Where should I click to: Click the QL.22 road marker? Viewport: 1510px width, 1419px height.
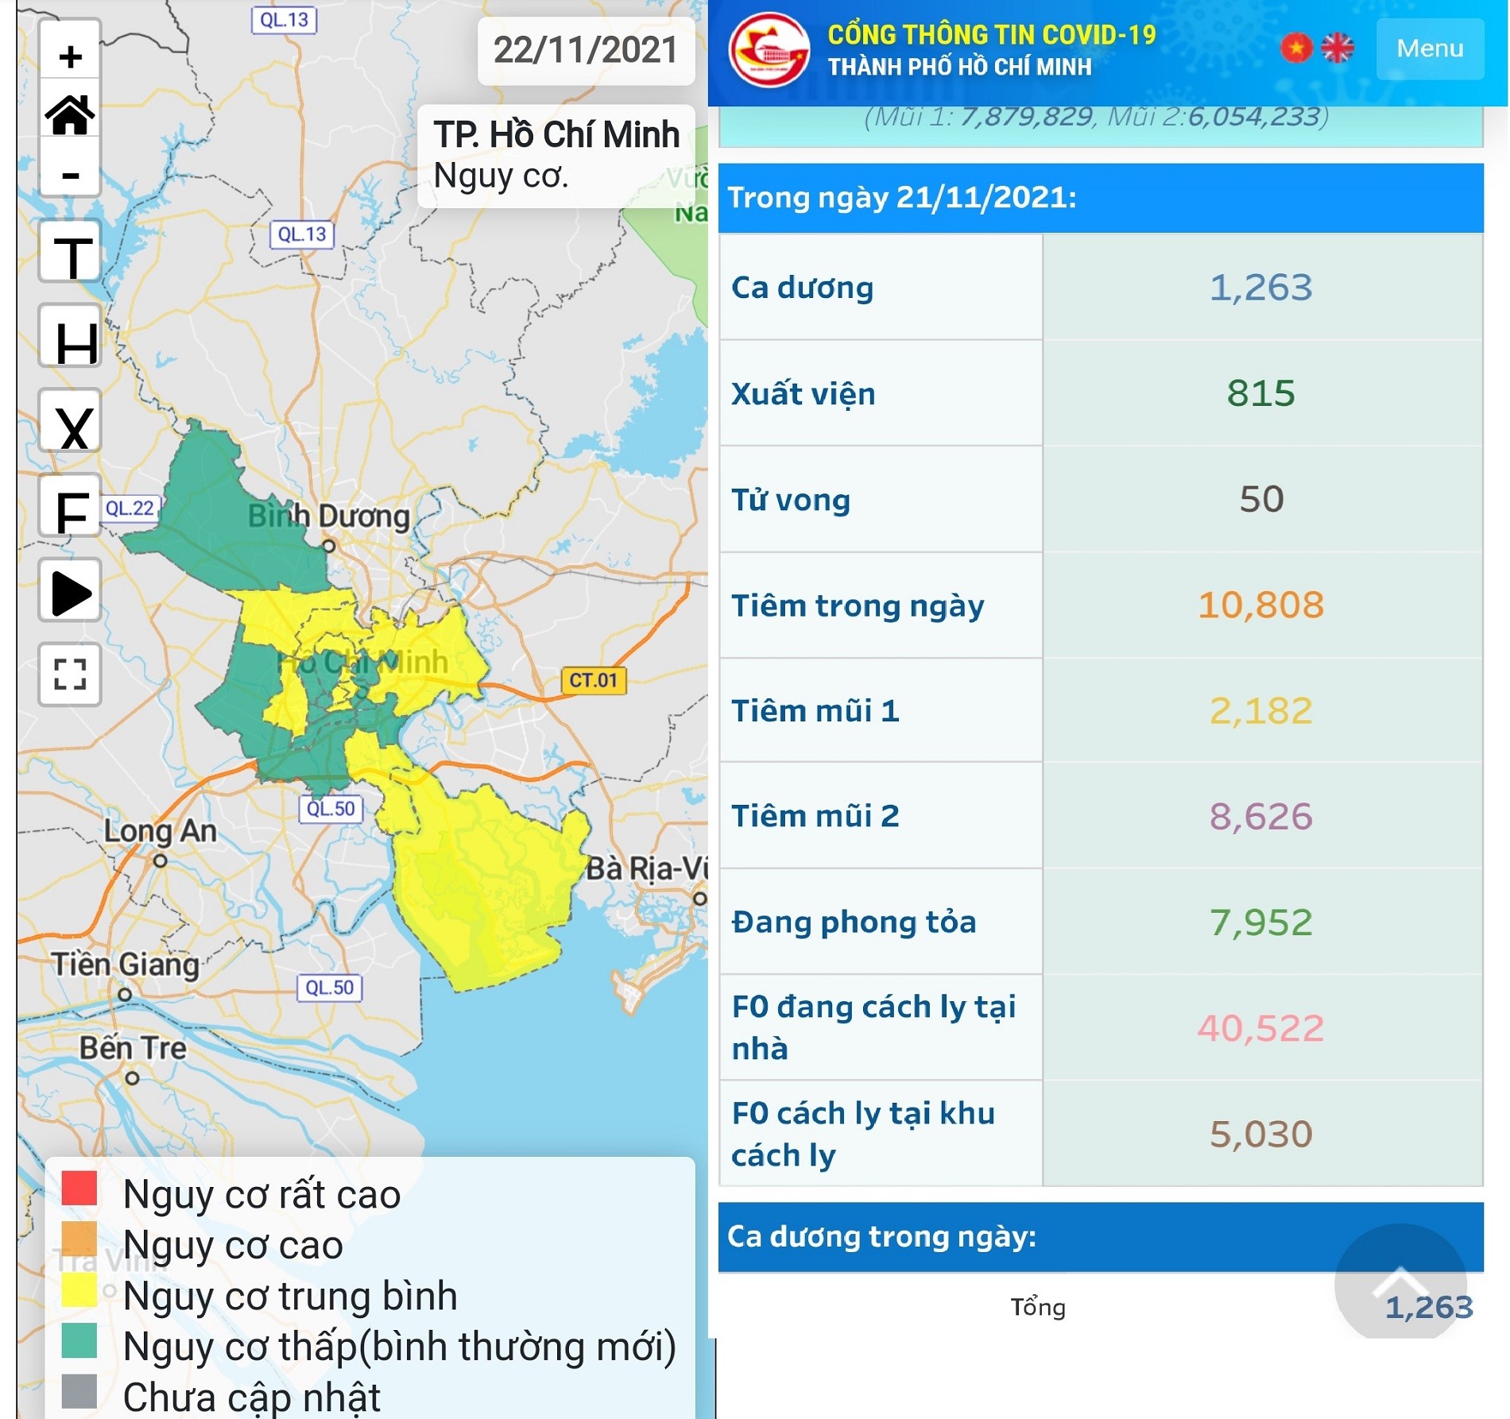(130, 508)
